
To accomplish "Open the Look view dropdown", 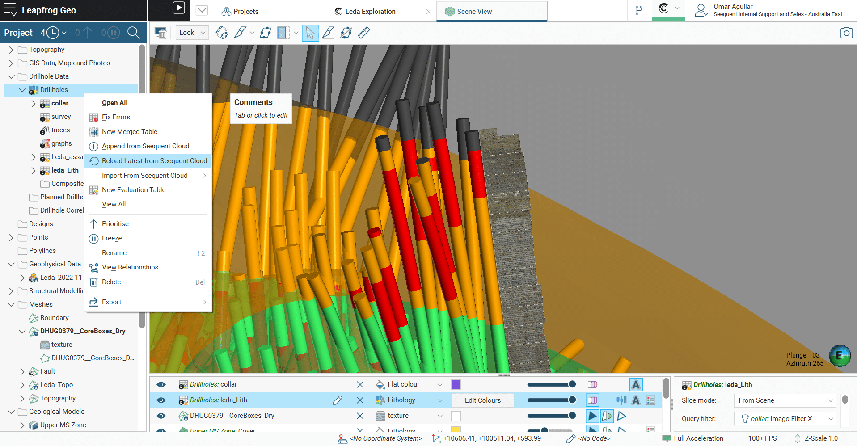I will [x=192, y=33].
